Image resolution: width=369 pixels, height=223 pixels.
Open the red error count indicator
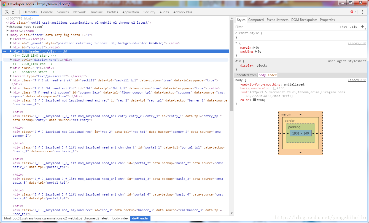353,12
